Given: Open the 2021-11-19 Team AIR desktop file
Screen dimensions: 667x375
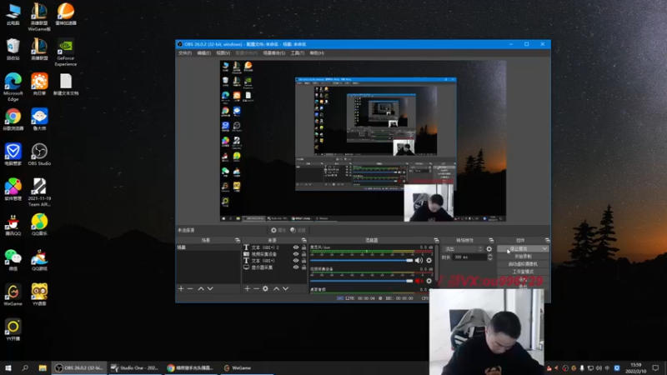Looking at the screenshot, I should point(39,192).
